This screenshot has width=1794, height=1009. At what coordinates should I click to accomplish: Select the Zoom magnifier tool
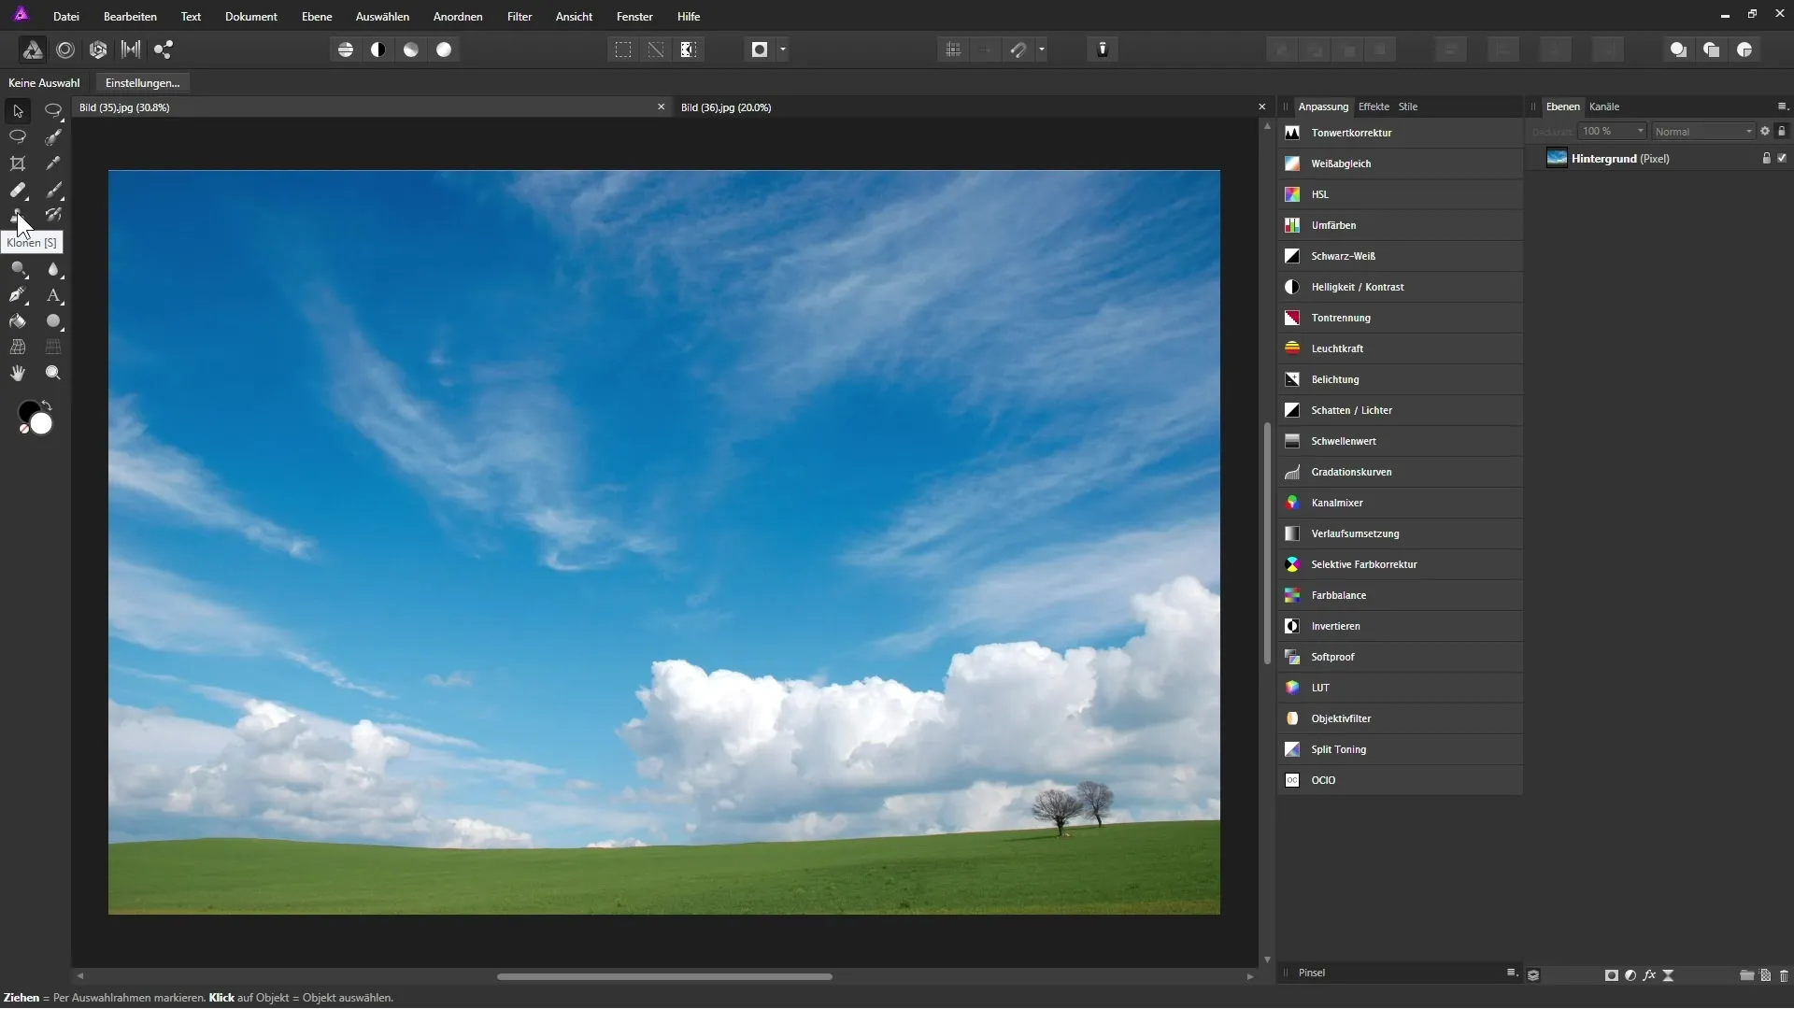pyautogui.click(x=53, y=373)
